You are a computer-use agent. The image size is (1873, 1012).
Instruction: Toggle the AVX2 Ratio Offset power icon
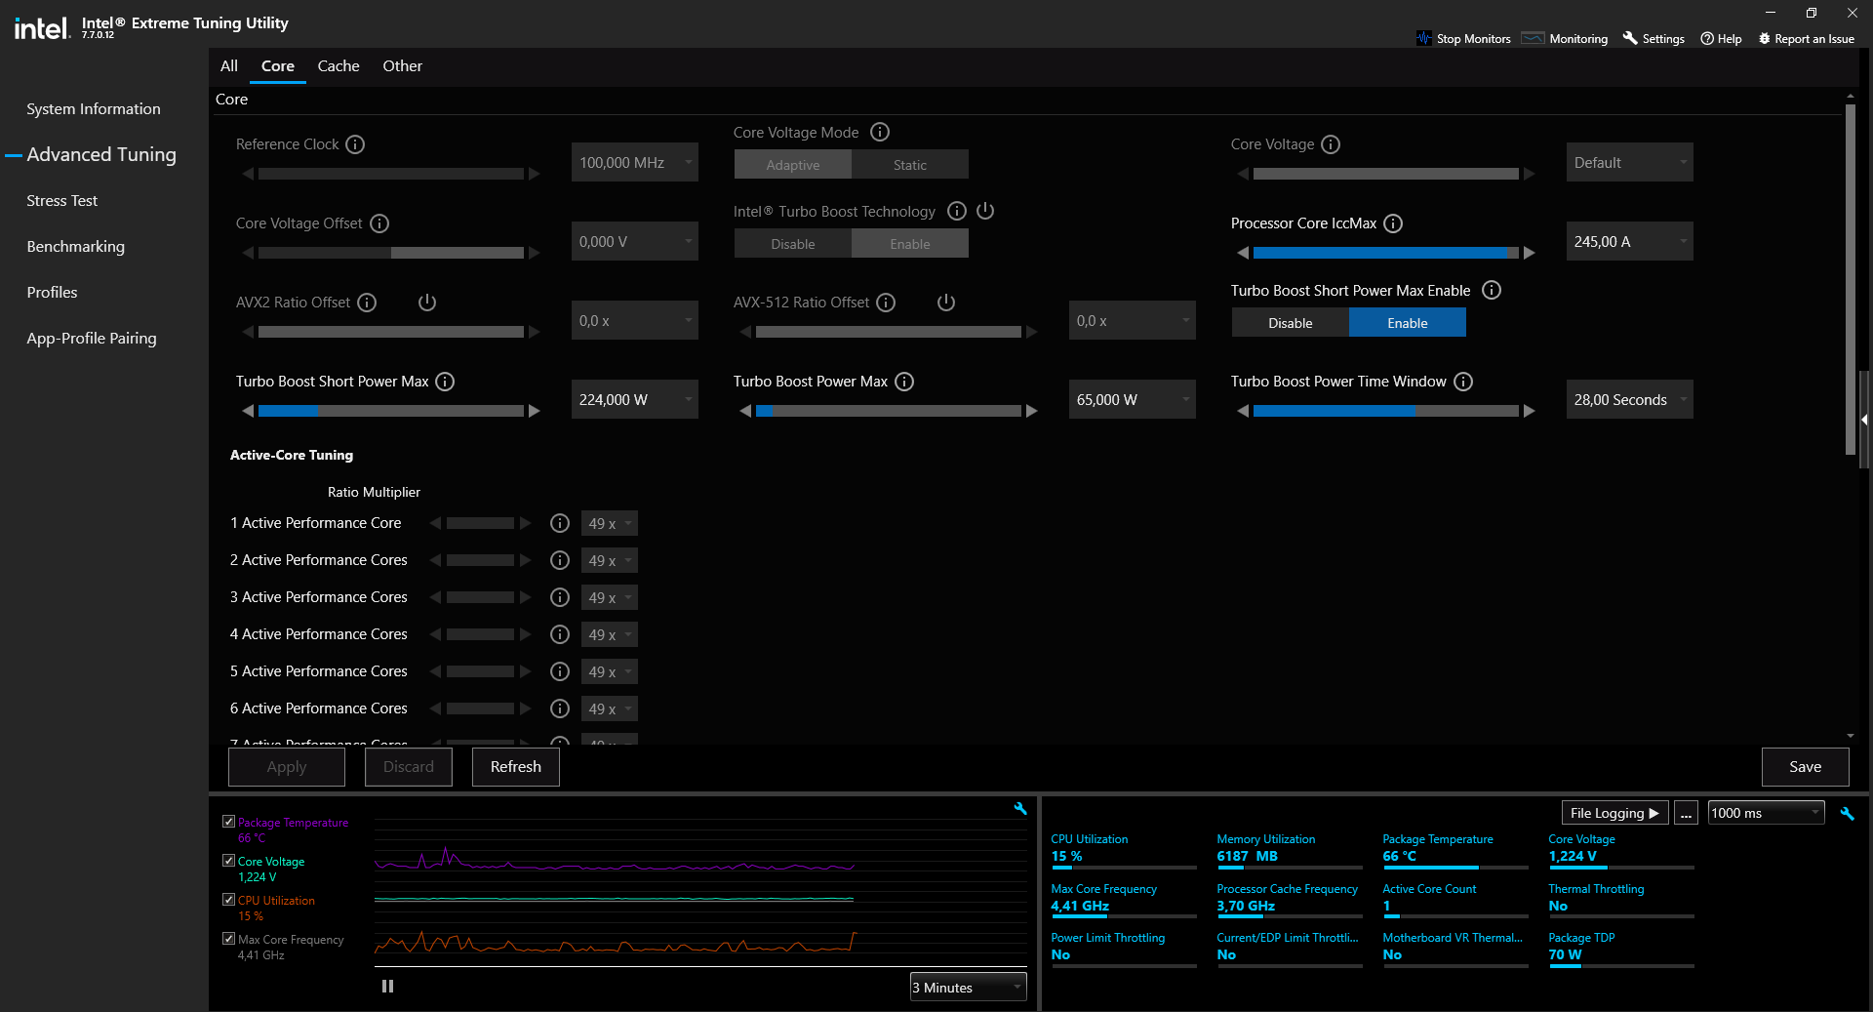427,303
